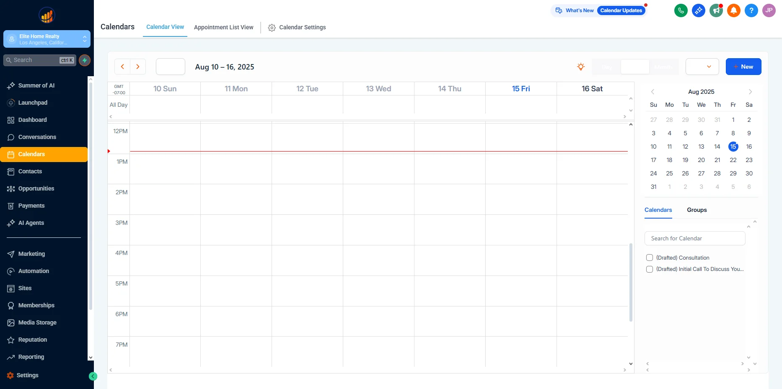Viewport: 782px width, 389px height.
Task: Open Elite Home Realty account switcher
Action: (x=47, y=39)
